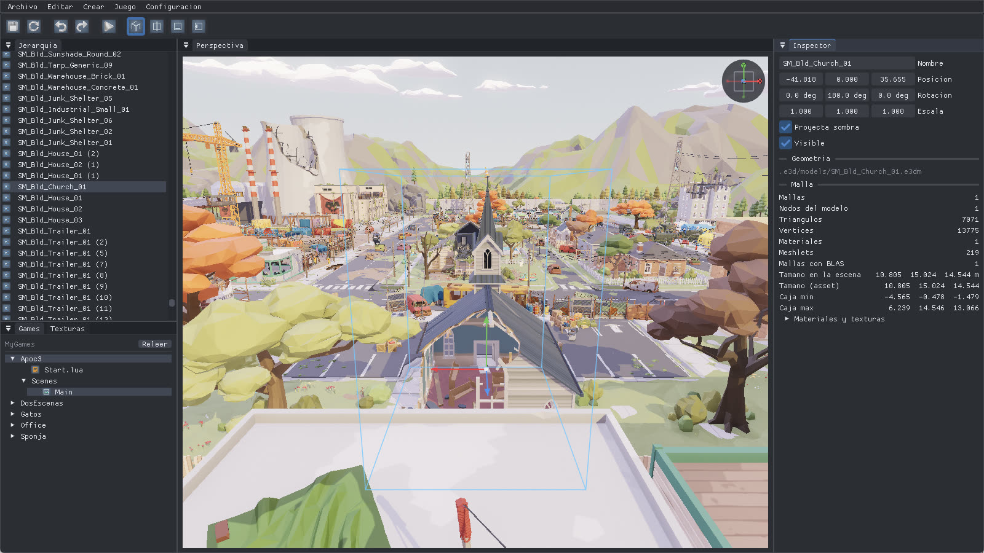The height and width of the screenshot is (553, 984).
Task: Expand the DosEscenas project
Action: (x=12, y=403)
